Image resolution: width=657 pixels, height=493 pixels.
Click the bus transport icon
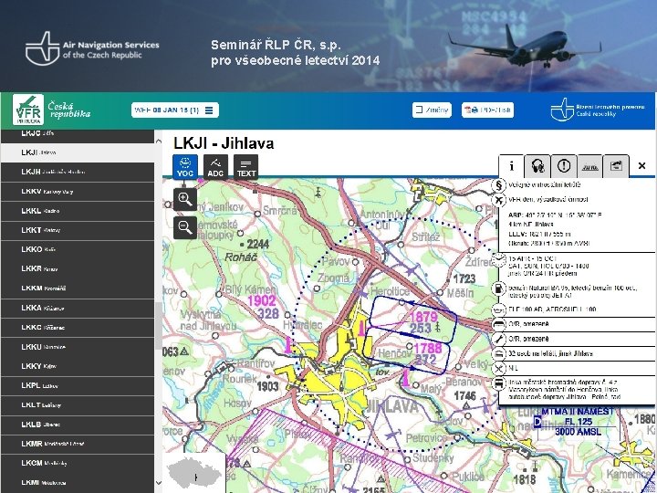pyautogui.click(x=498, y=383)
